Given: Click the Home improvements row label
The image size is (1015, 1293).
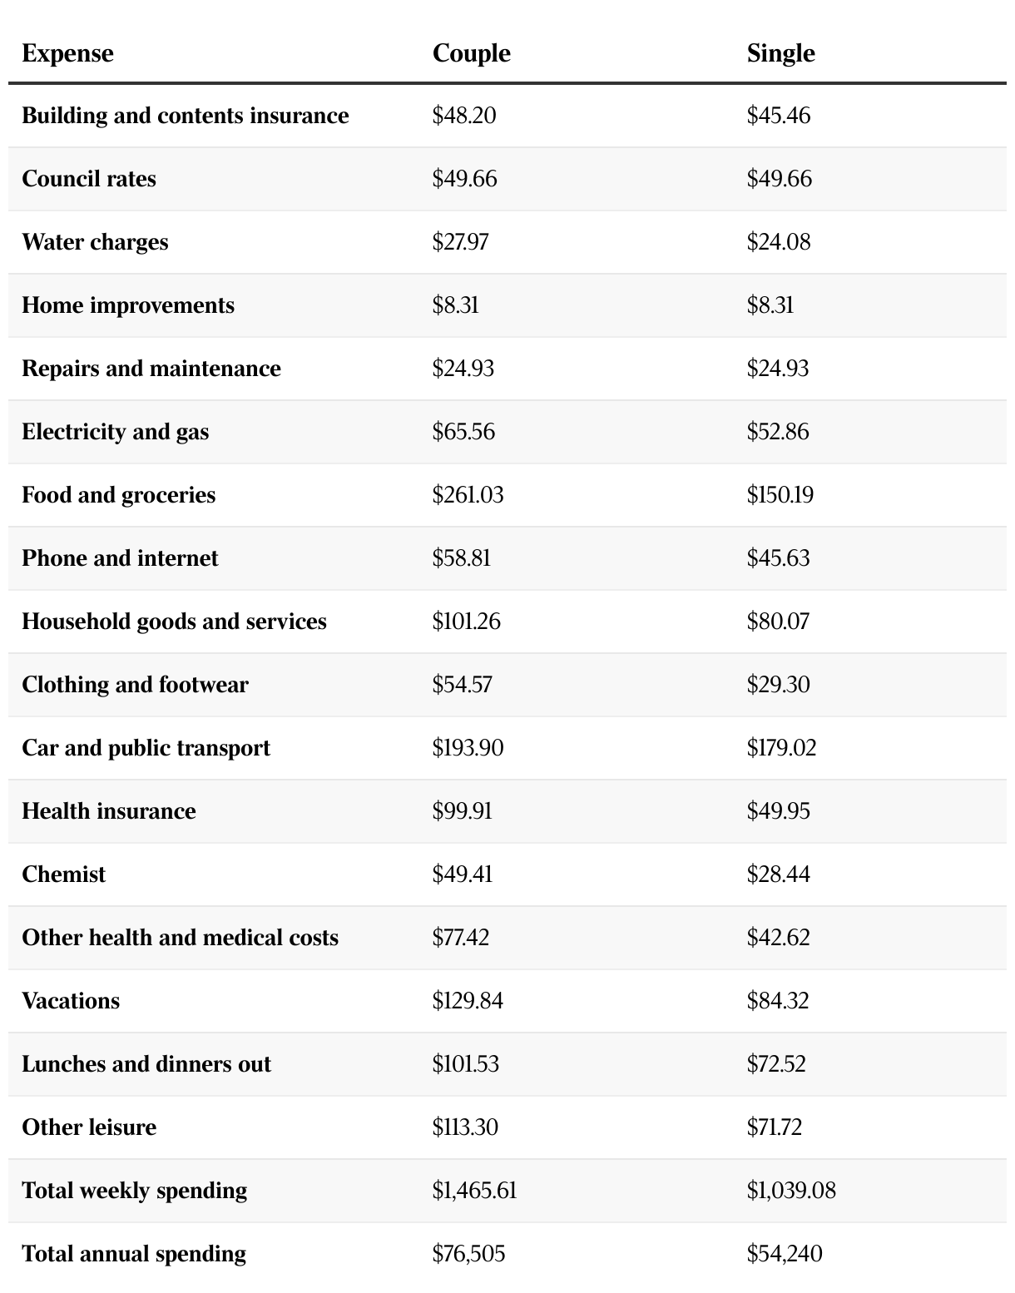Looking at the screenshot, I should point(128,305).
